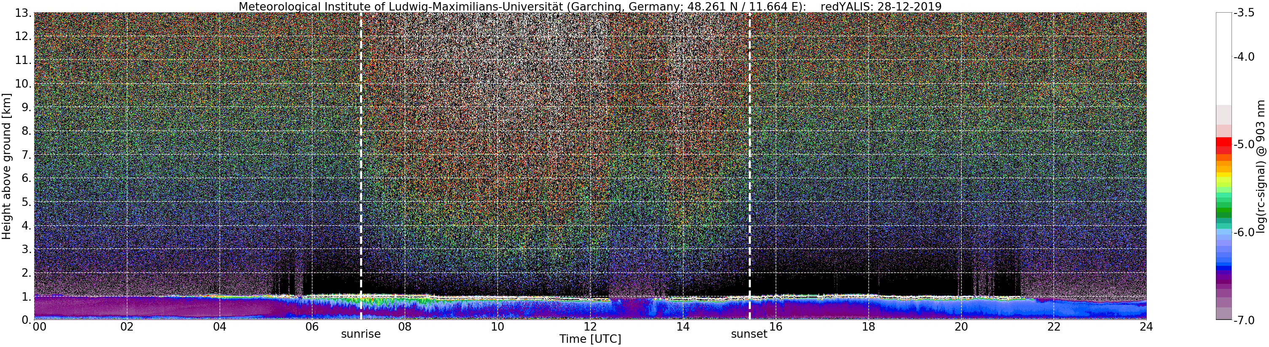
Task: Click the '7.' height axis tick label
Action: pyautogui.click(x=27, y=155)
